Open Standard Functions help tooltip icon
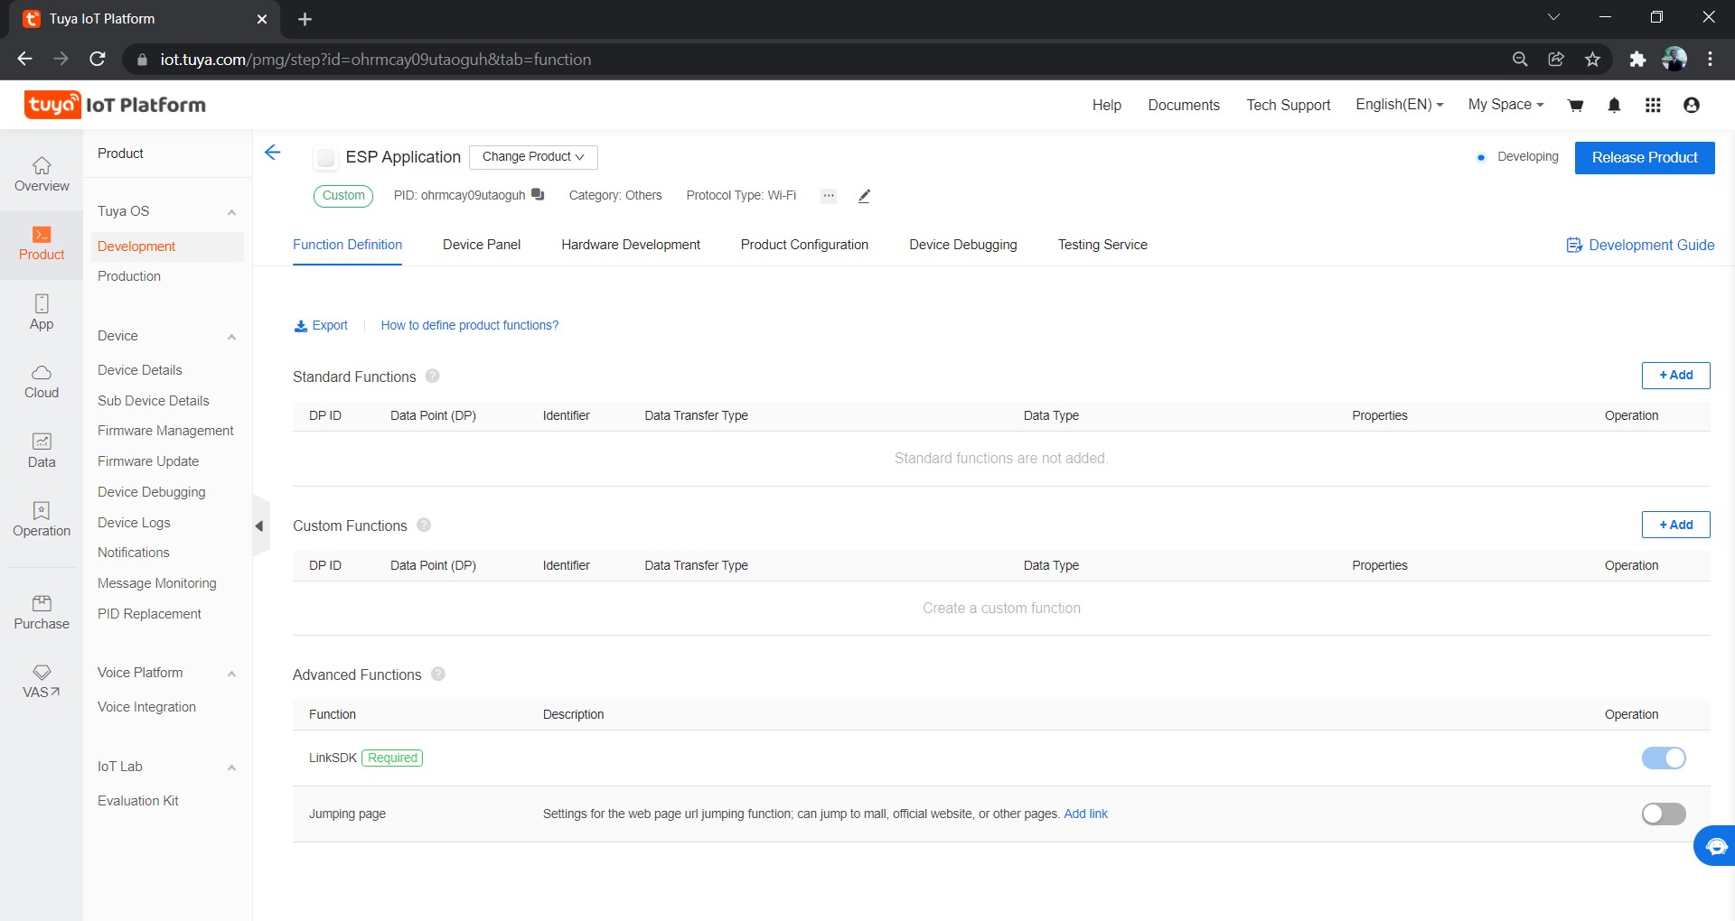1735x921 pixels. click(x=433, y=376)
